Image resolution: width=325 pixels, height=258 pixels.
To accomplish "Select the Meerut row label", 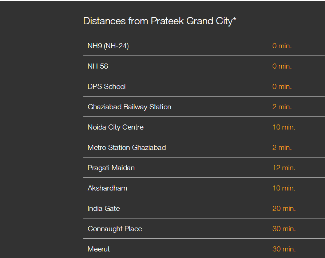I will [x=99, y=249].
